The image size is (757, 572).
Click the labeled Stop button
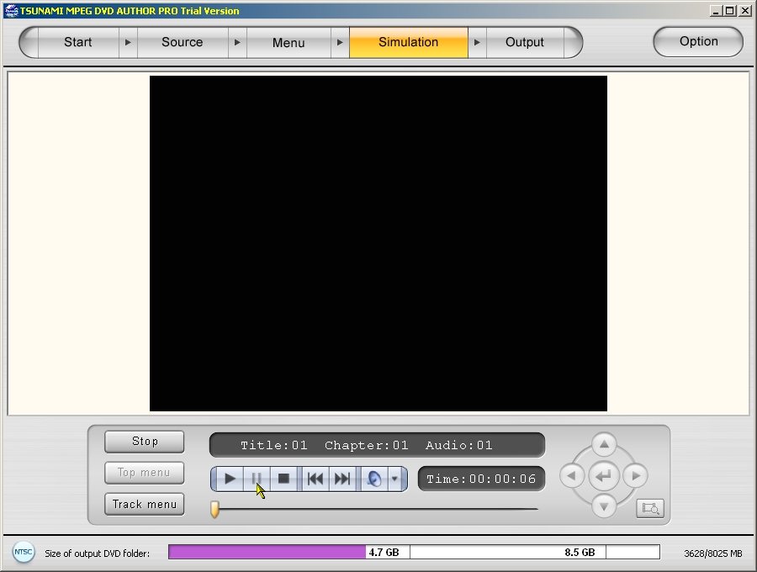[x=145, y=442]
